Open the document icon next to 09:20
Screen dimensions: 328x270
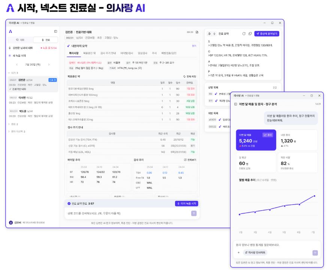tap(197, 32)
